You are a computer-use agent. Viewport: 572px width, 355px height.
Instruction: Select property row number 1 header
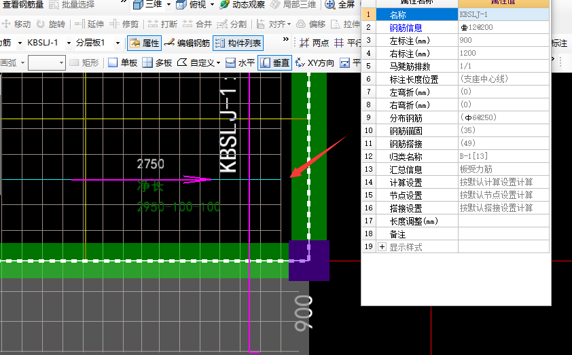point(368,14)
